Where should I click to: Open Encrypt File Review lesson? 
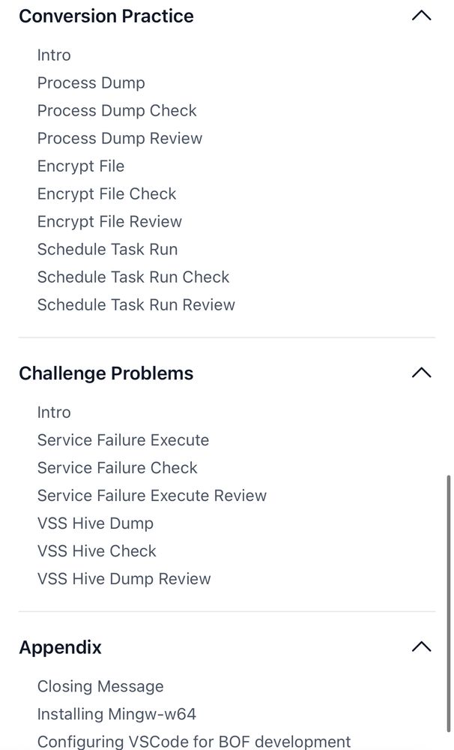109,221
